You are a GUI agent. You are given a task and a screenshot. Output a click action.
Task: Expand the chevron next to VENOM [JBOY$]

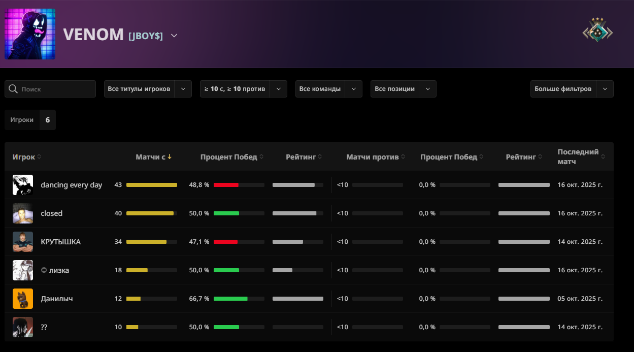point(174,36)
